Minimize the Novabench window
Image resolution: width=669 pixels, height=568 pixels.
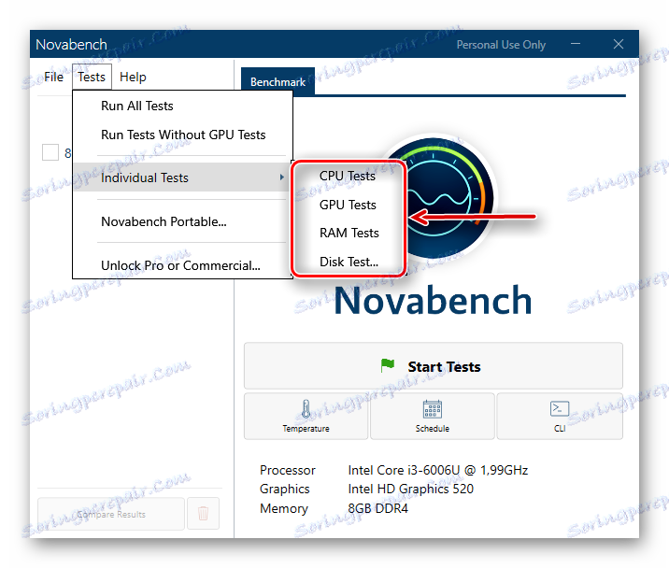[576, 44]
